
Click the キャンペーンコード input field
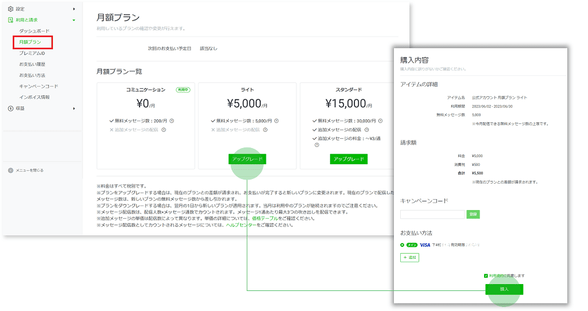point(432,215)
